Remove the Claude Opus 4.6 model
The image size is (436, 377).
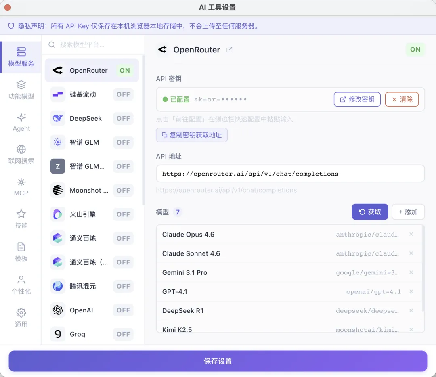pyautogui.click(x=411, y=235)
